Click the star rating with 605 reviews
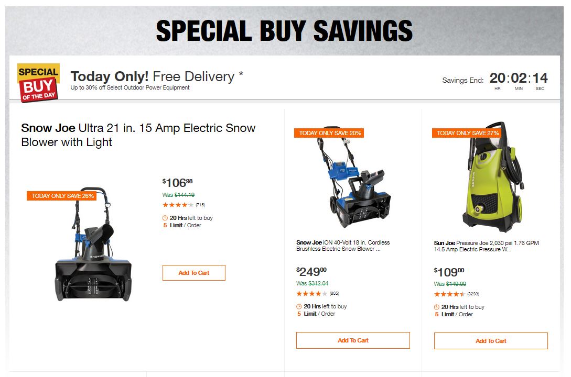Image resolution: width=571 pixels, height=377 pixels. 313,294
